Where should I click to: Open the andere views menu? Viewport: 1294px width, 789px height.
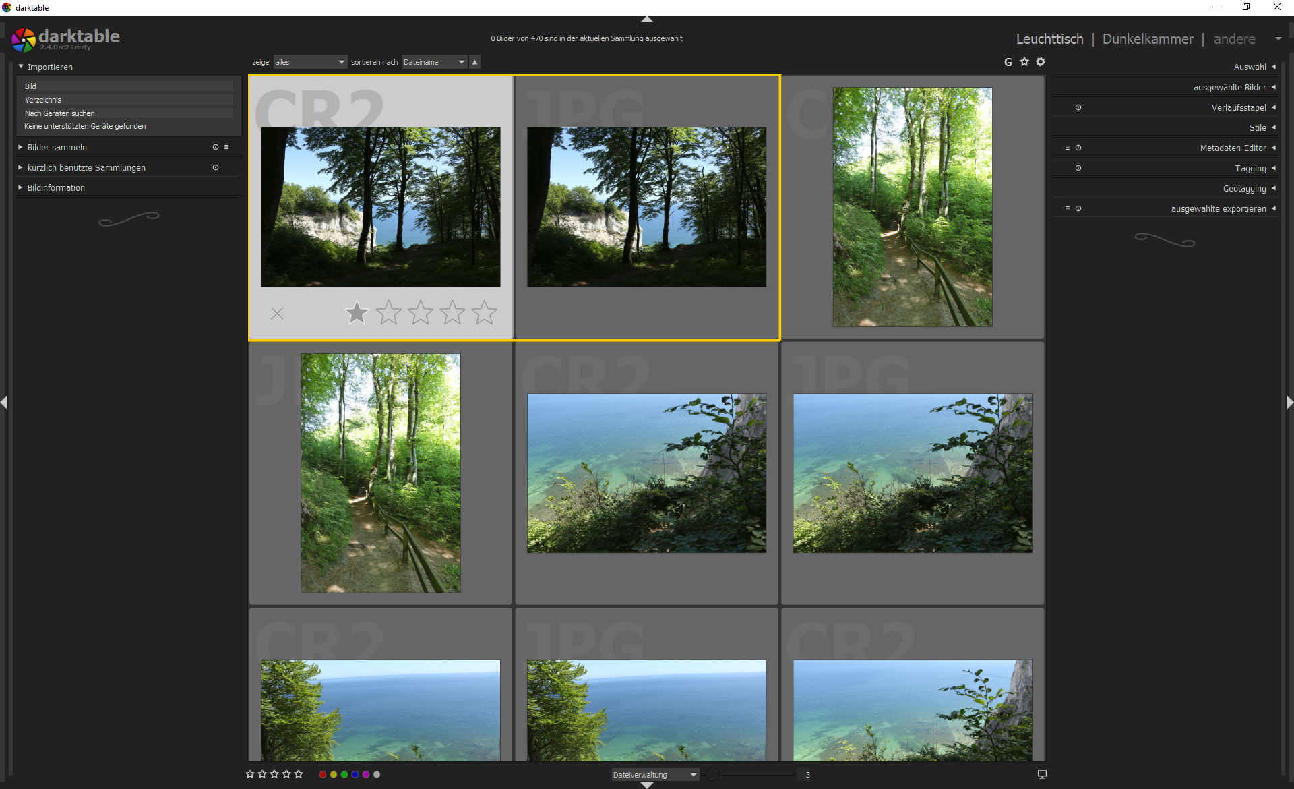(x=1235, y=39)
